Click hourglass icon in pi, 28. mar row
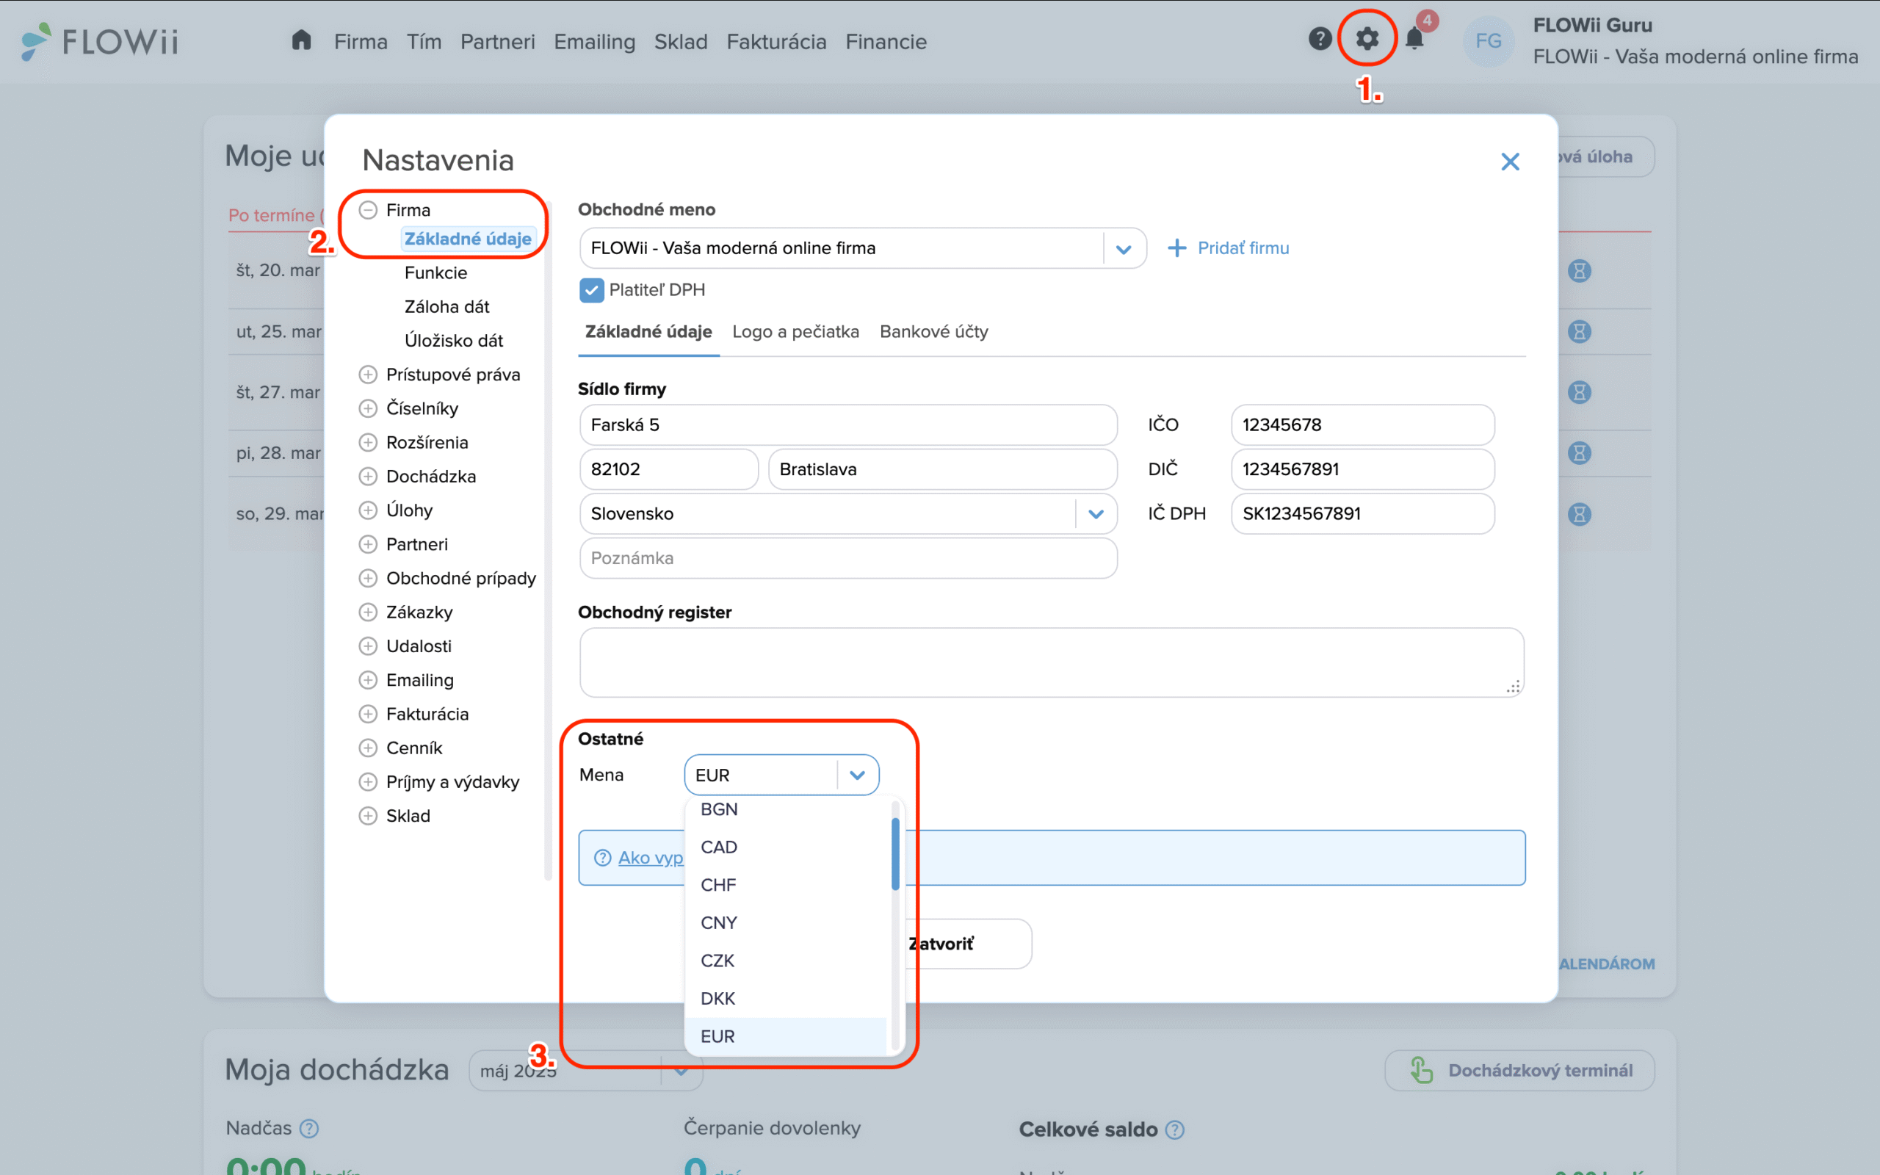The height and width of the screenshot is (1175, 1880). (x=1580, y=453)
